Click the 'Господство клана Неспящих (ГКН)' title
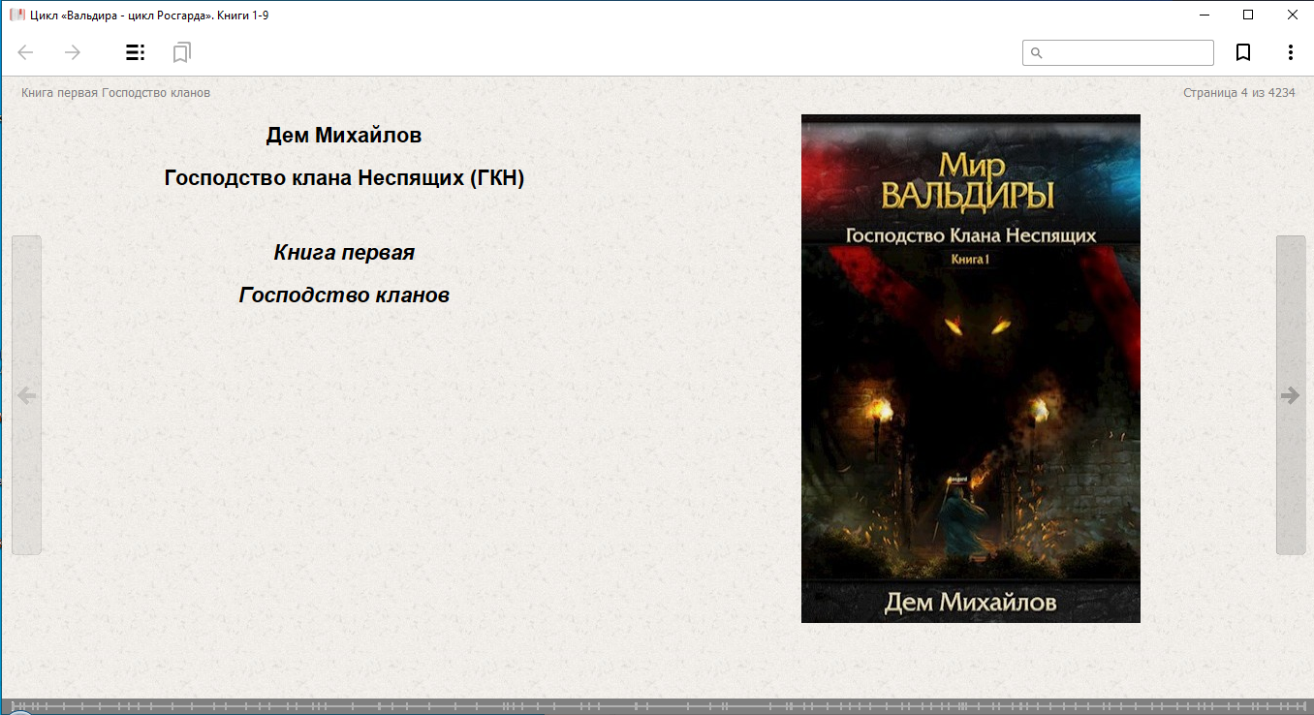The width and height of the screenshot is (1314, 715). click(x=344, y=178)
